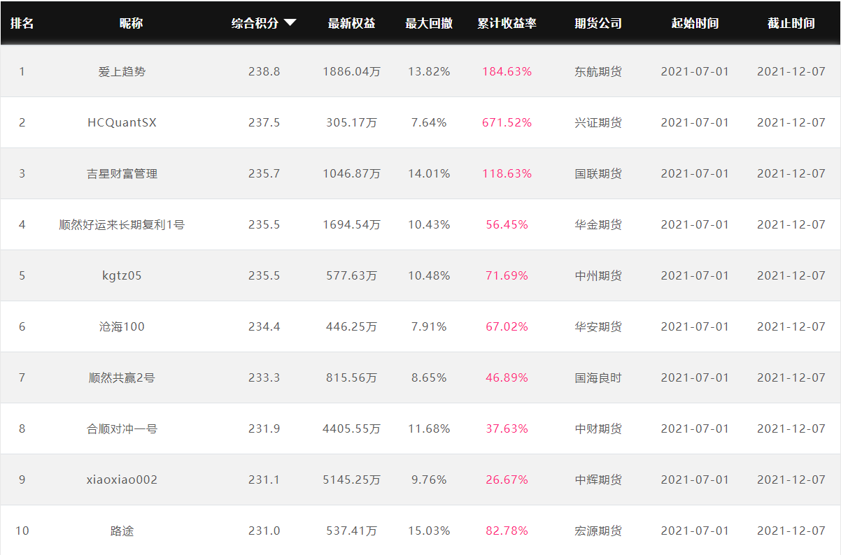Screen dimensions: 841x555
Task: Click the 起始时间 column header
Action: tap(695, 23)
